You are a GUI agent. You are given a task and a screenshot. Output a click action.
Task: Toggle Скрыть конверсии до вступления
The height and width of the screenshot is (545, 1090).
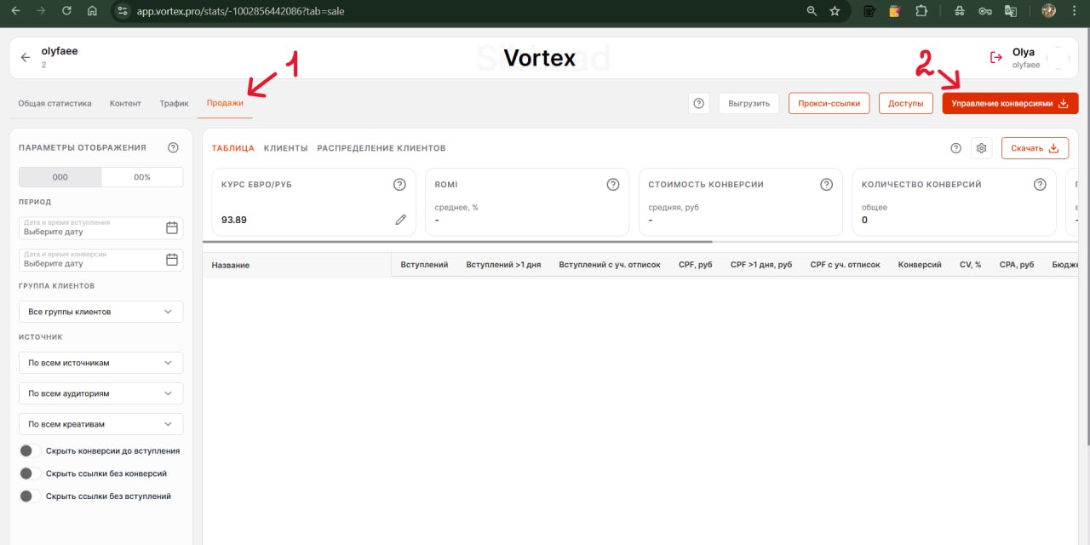click(x=30, y=450)
